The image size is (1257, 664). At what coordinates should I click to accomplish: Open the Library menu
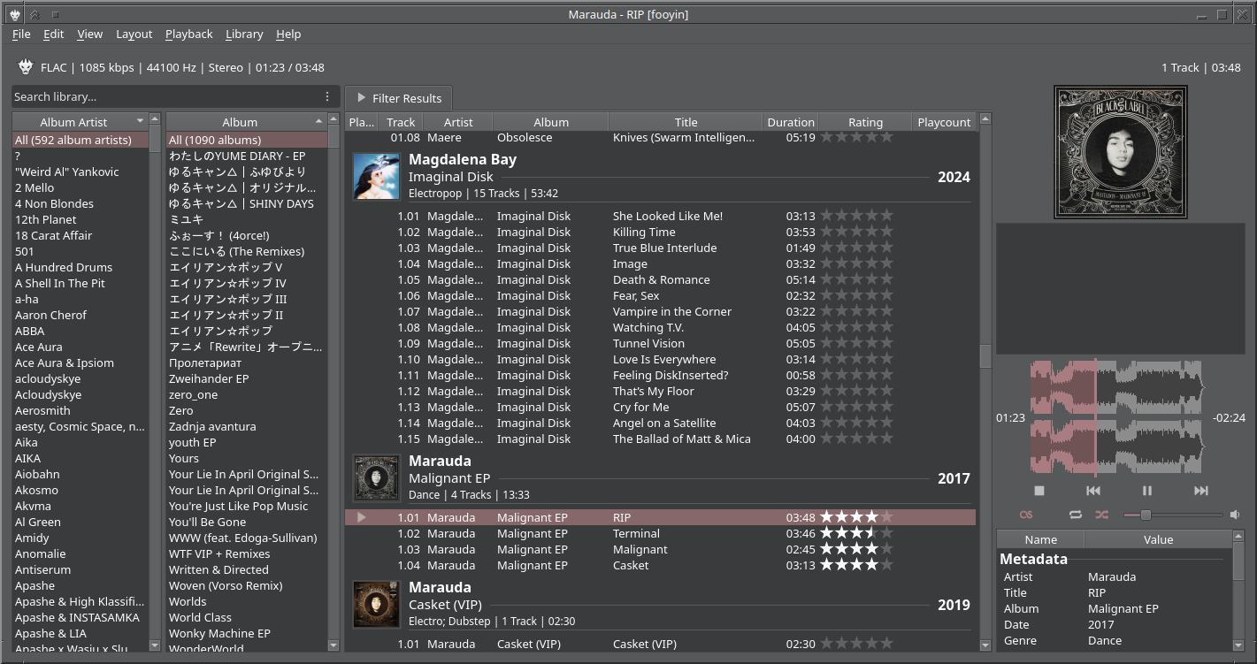pos(244,34)
